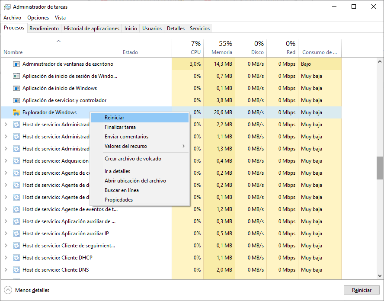Sort by the Red column header
This screenshot has height=301, width=384.
[283, 48]
